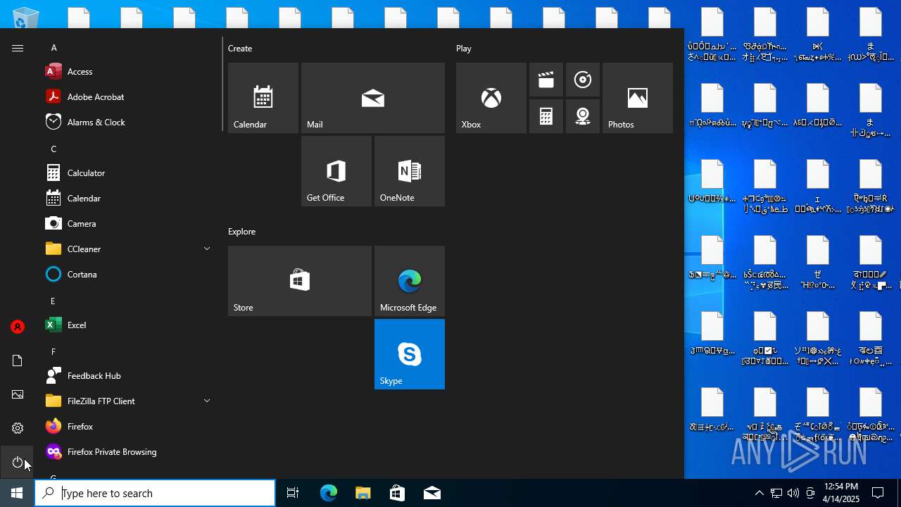Image resolution: width=901 pixels, height=507 pixels.
Task: Focus the taskbar search box
Action: click(x=155, y=493)
